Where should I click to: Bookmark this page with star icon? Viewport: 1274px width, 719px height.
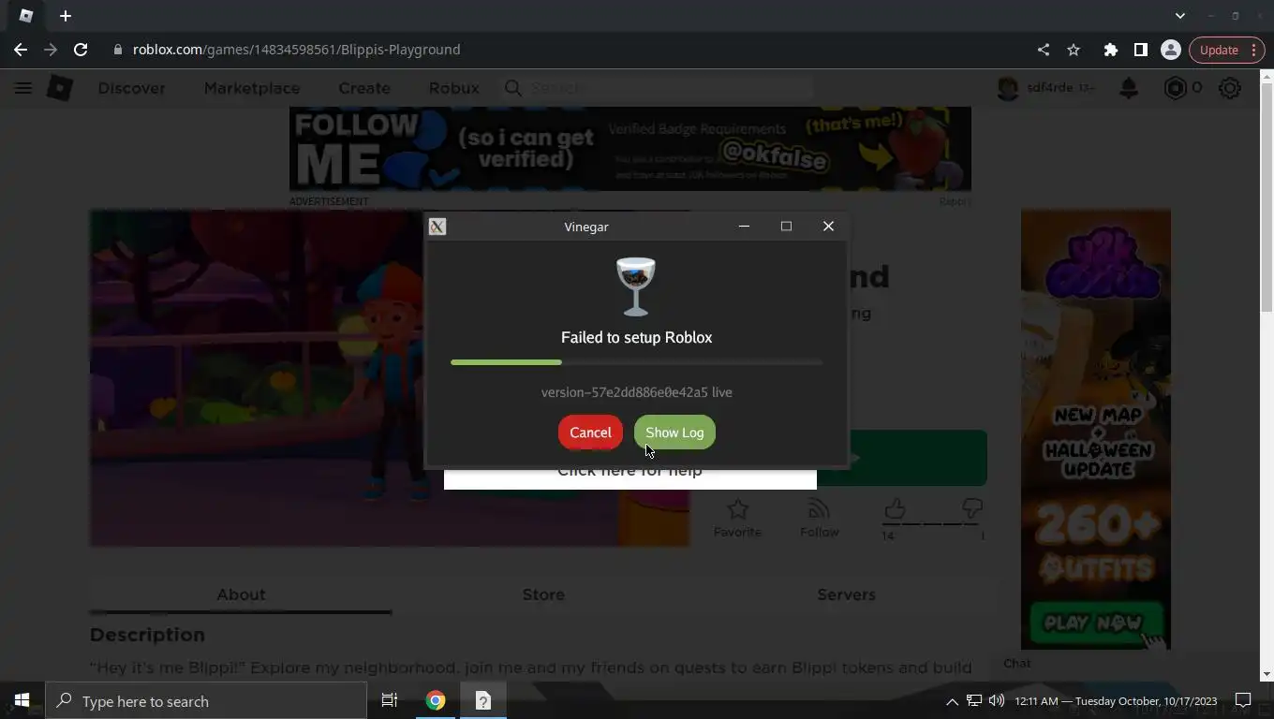pyautogui.click(x=1074, y=50)
